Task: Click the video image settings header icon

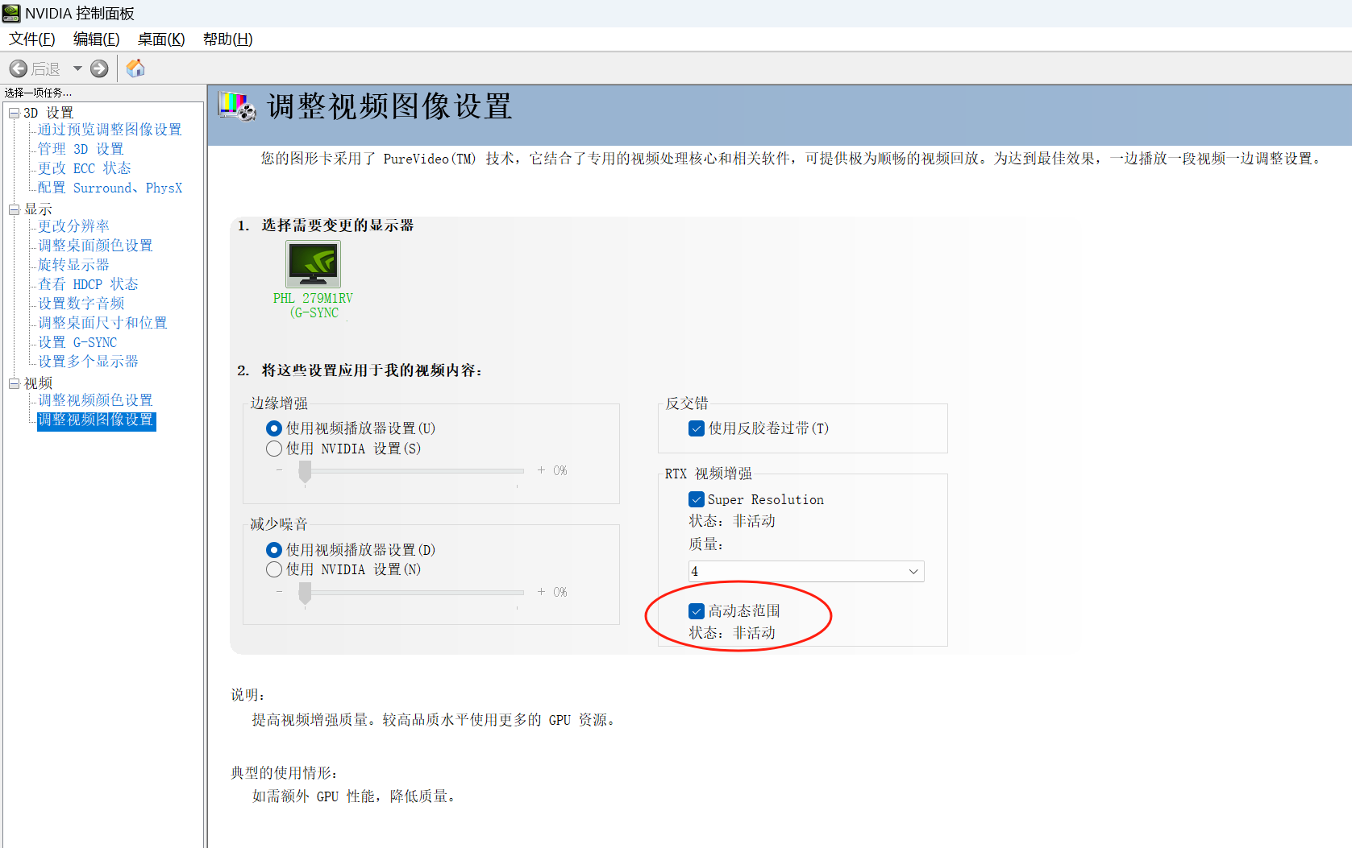Action: [x=237, y=106]
